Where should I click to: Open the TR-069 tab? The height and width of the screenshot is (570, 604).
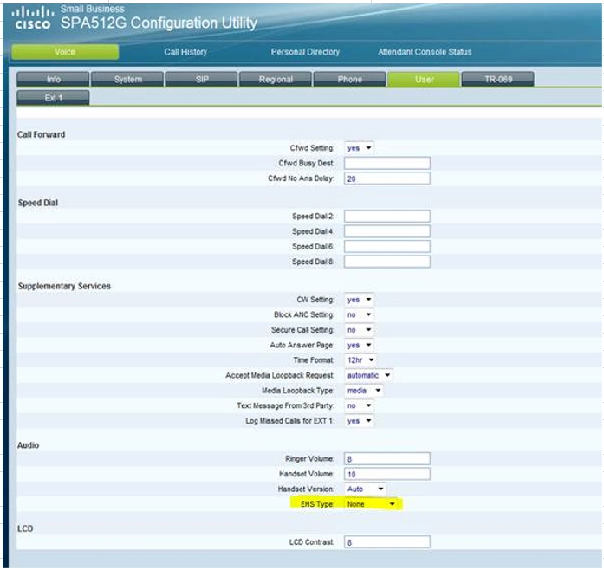coord(497,80)
